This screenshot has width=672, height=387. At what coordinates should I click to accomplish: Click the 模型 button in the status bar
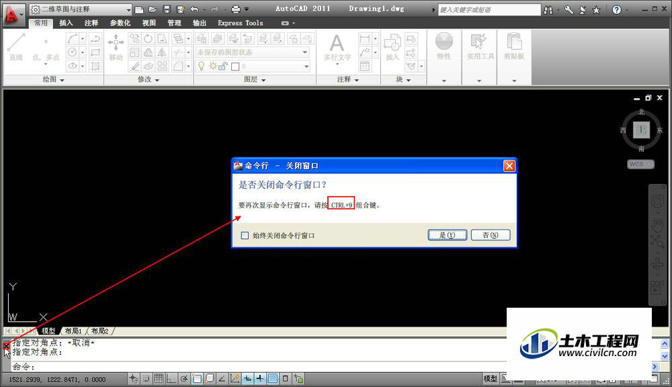[x=491, y=378]
